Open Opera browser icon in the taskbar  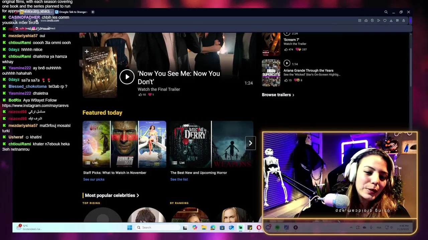point(259,228)
